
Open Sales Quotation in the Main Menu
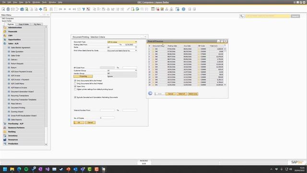[17, 51]
